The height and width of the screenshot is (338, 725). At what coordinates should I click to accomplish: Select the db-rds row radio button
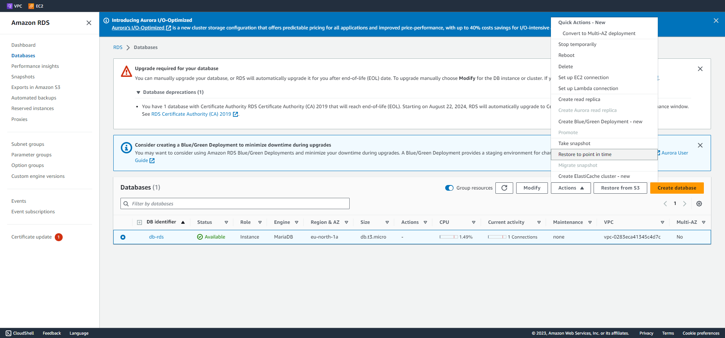pyautogui.click(x=123, y=237)
